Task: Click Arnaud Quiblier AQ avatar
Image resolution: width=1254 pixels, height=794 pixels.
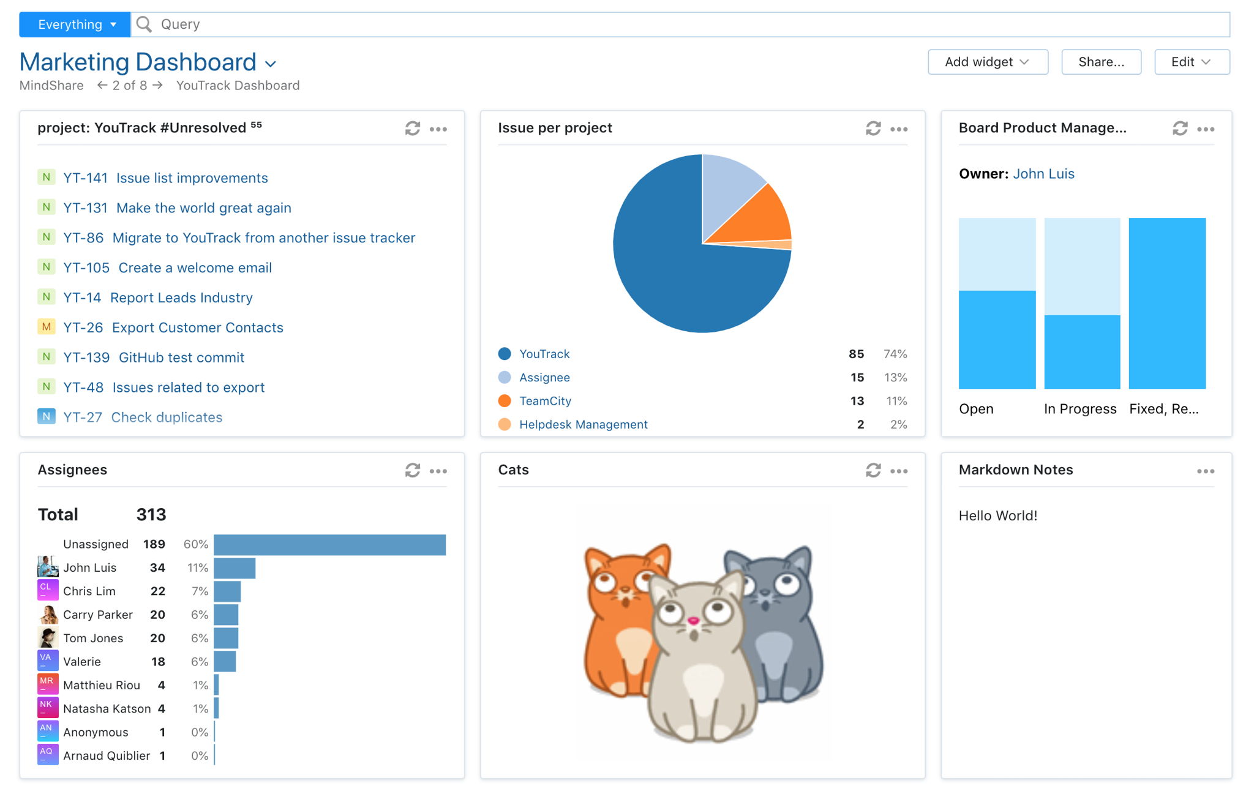Action: pyautogui.click(x=48, y=755)
